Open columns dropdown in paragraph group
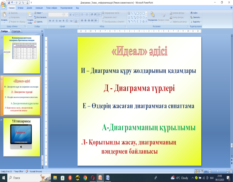 click(96, 20)
